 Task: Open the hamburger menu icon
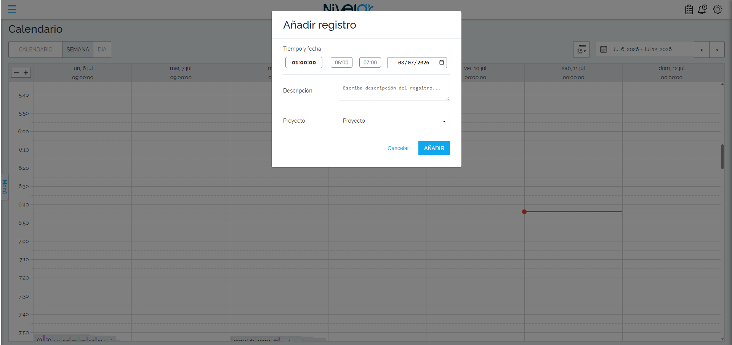pos(12,9)
